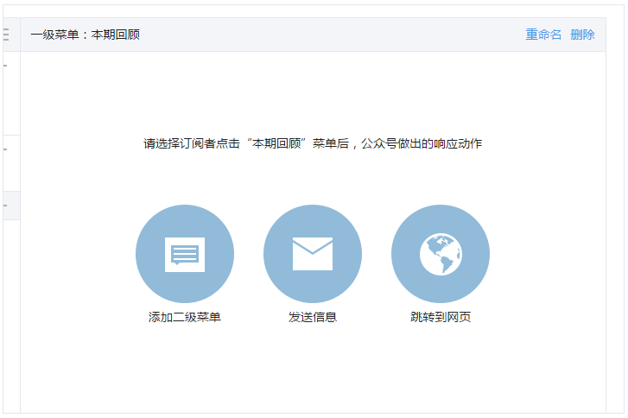
Task: Click the 本期回顾 menu name in header
Action: [x=116, y=35]
